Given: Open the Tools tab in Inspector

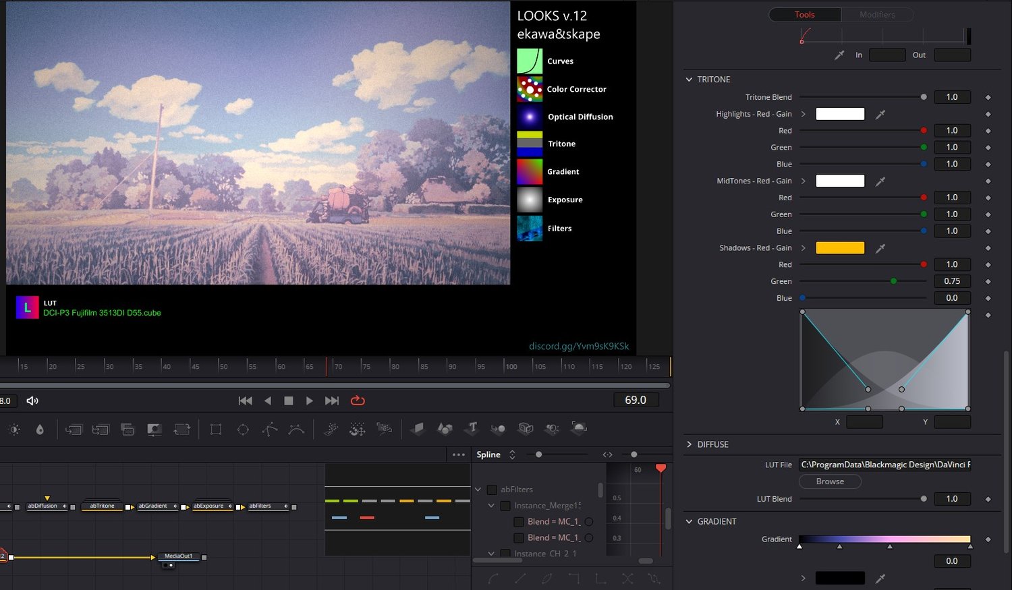Looking at the screenshot, I should click(x=804, y=15).
